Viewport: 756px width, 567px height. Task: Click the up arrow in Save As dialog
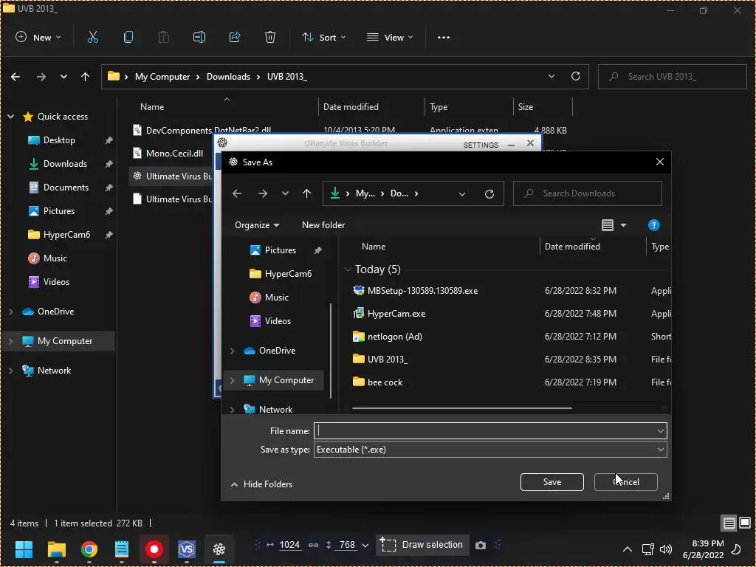(306, 193)
